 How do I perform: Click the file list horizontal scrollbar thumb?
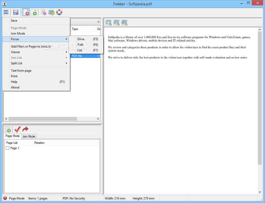[43, 119]
